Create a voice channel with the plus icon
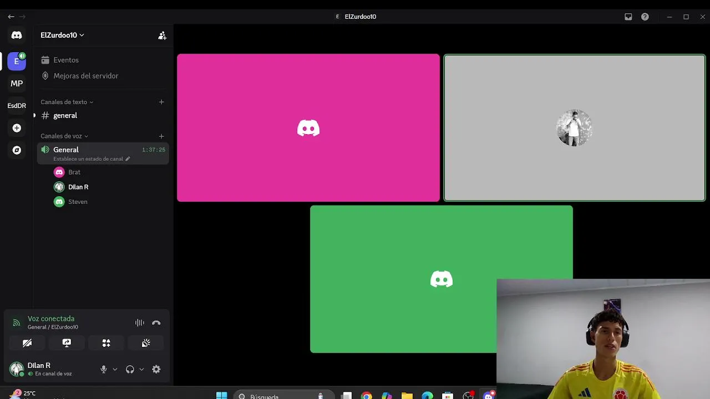Viewport: 710px width, 399px height. [x=161, y=136]
